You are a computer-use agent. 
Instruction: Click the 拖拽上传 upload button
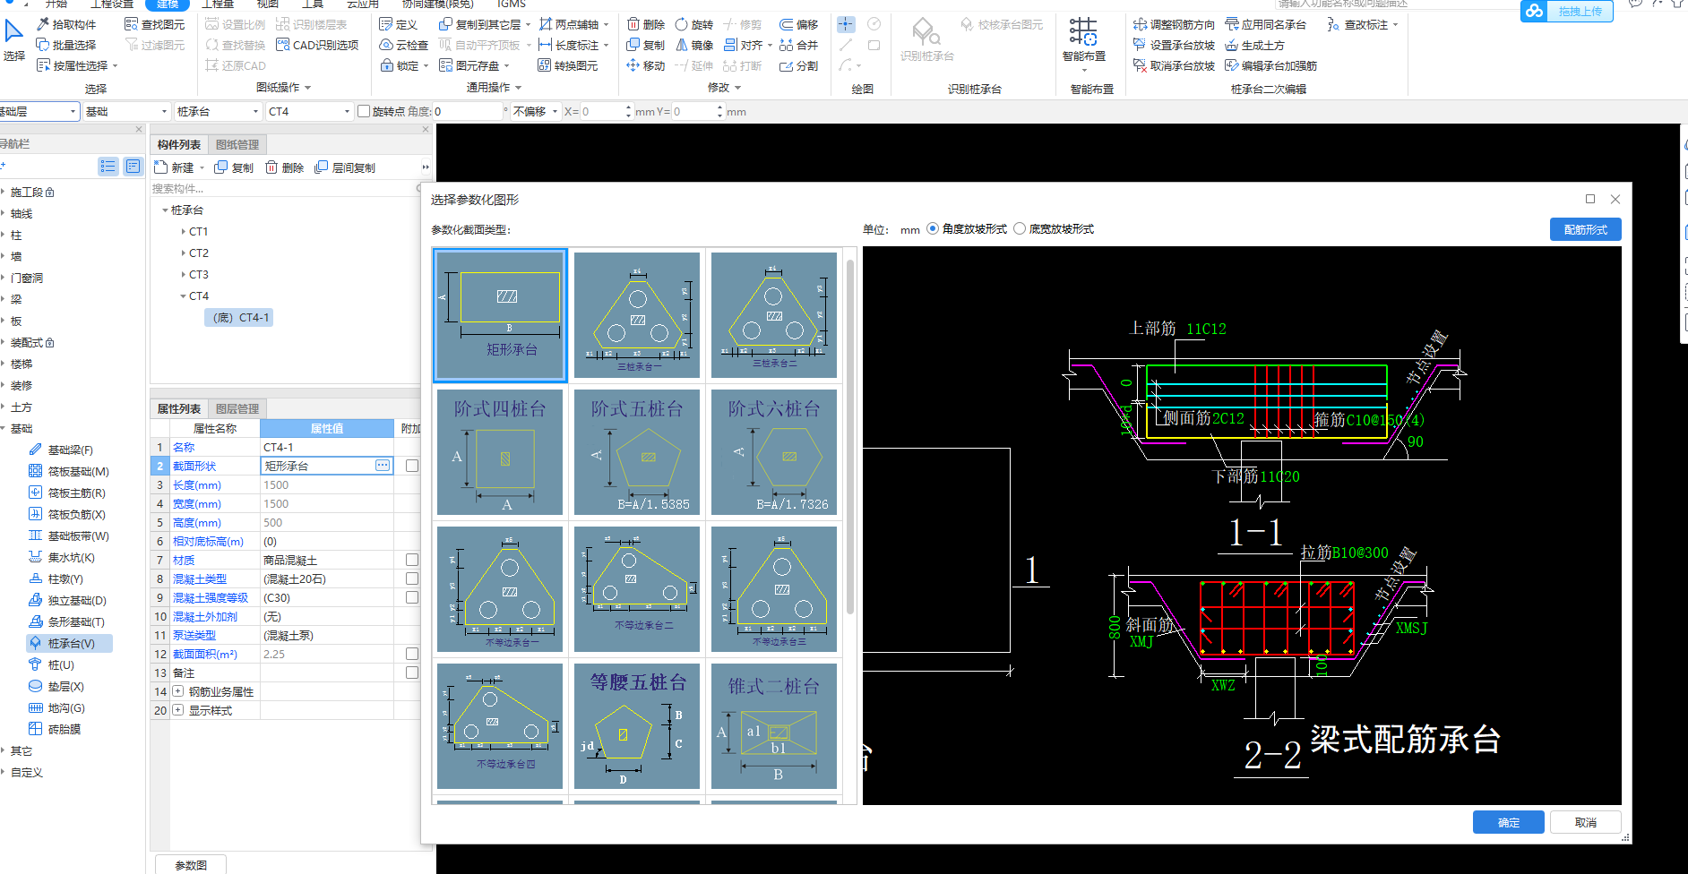1567,11
